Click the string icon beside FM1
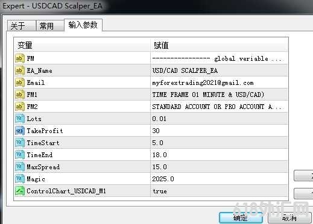The image size is (313, 224). tap(20, 95)
